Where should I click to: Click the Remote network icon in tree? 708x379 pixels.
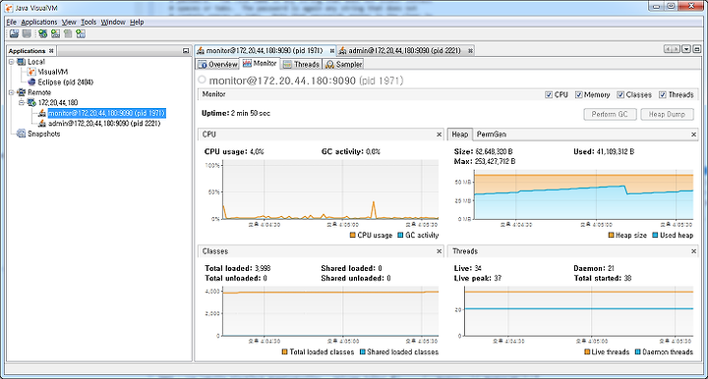click(x=22, y=92)
